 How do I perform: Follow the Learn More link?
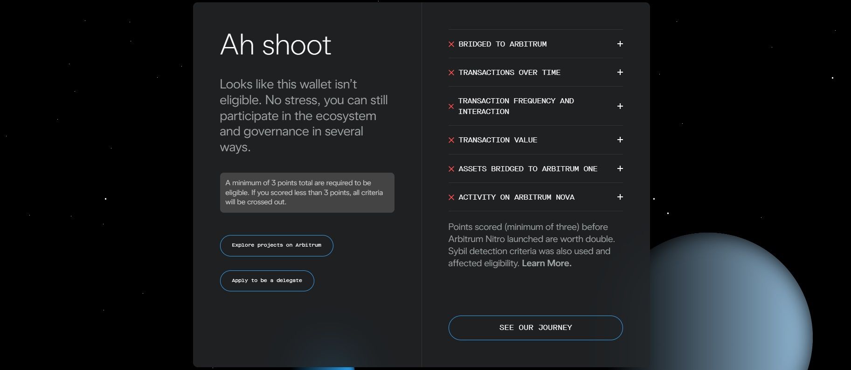[547, 263]
